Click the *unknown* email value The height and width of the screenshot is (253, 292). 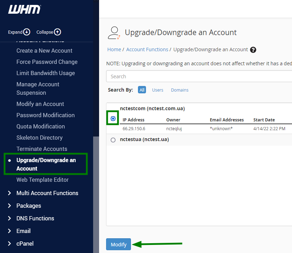point(221,128)
